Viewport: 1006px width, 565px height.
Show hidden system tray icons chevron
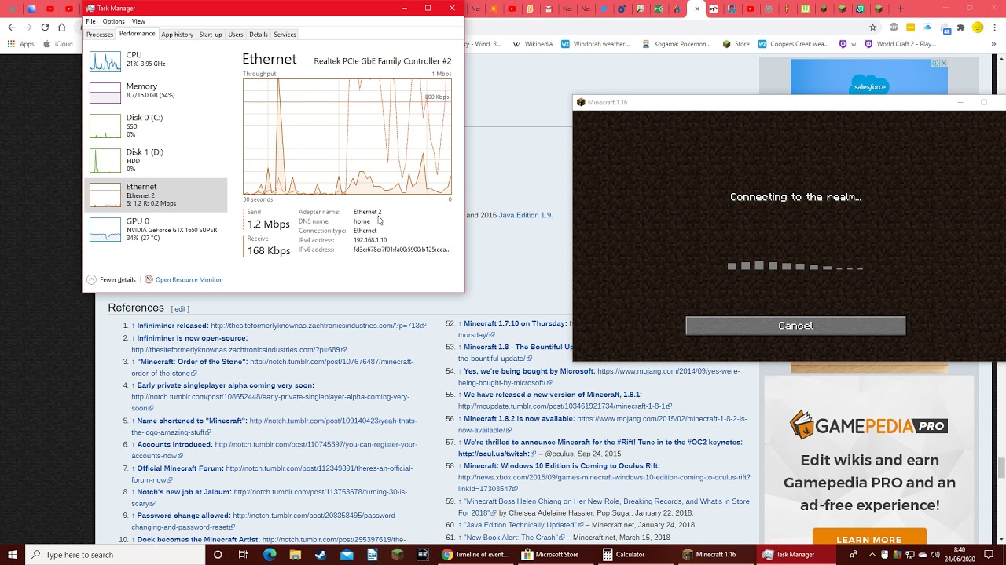872,554
